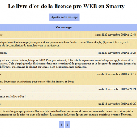Select date 'lundi 18 novembre 2019 à 20:21'
The width and height of the screenshot is (137, 137).
click(117, 89)
